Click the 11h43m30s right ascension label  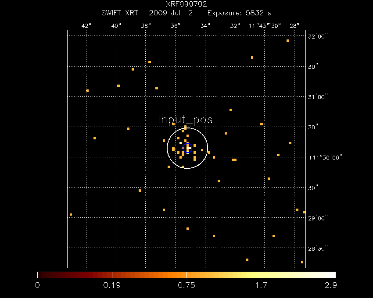pyautogui.click(x=265, y=25)
